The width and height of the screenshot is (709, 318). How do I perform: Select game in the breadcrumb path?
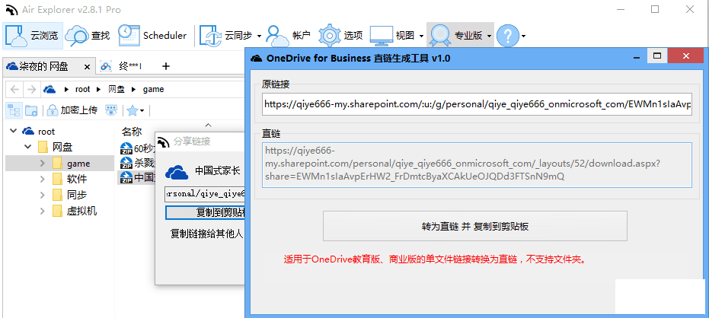(x=153, y=89)
